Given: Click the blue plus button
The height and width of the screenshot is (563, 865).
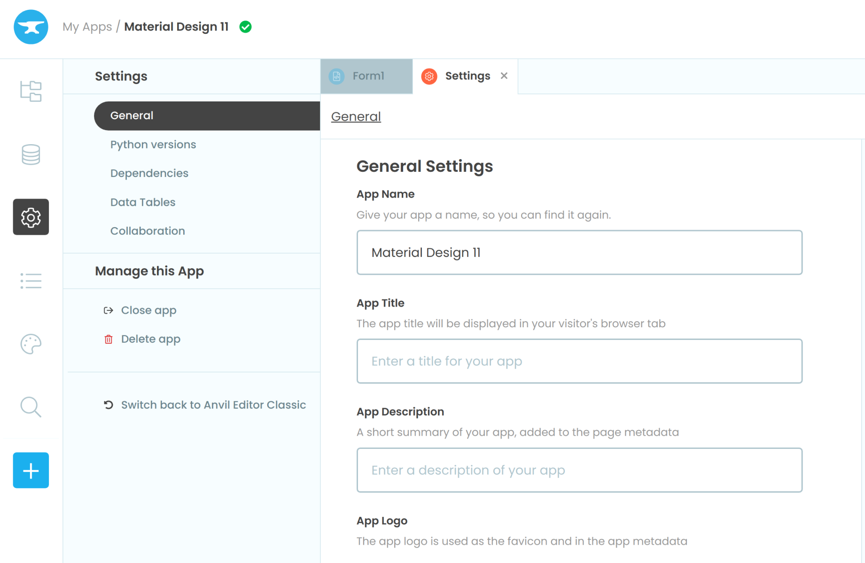Looking at the screenshot, I should point(31,470).
